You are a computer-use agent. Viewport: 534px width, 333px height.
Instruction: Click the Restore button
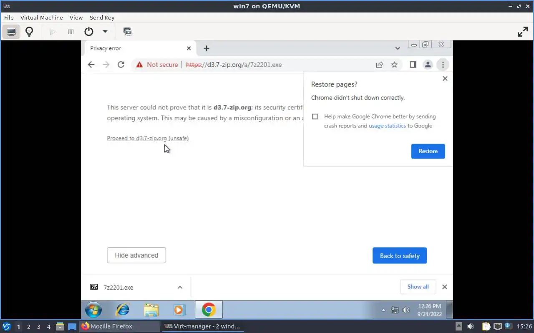(428, 151)
